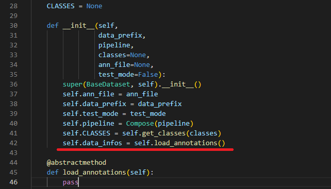Click line number 45 in the gutter
Image resolution: width=331 pixels, height=189 pixels.
click(13, 173)
